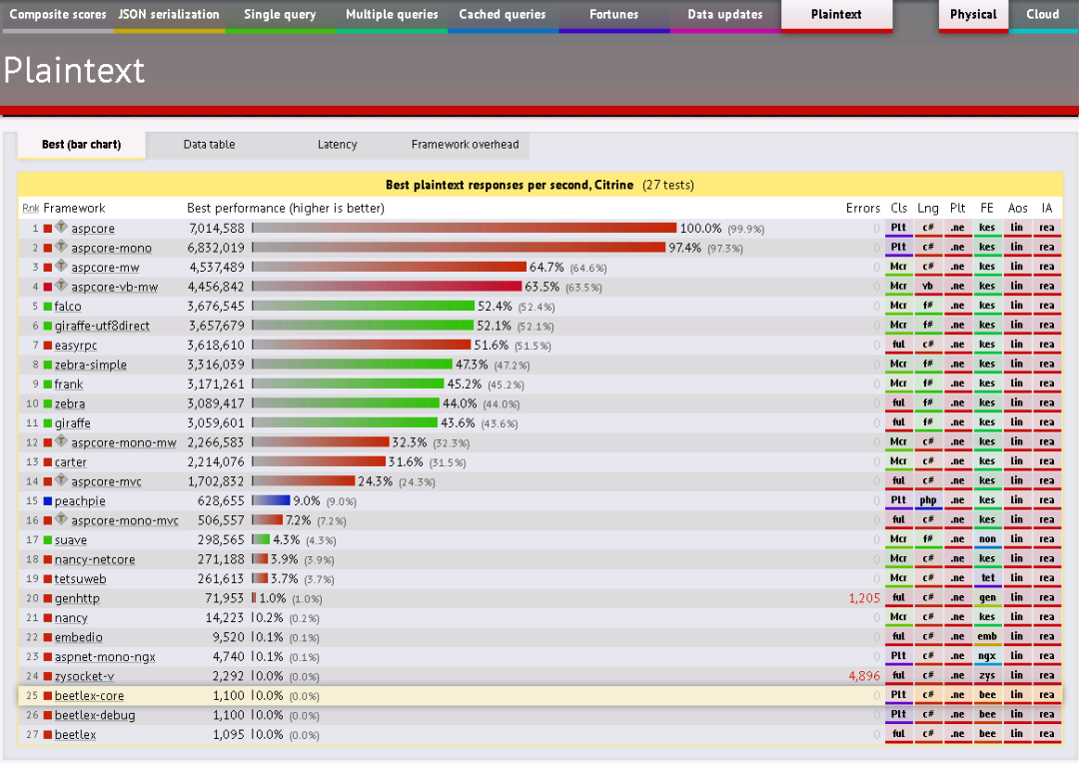Click the Plt classification tag for aspcore

pyautogui.click(x=899, y=229)
